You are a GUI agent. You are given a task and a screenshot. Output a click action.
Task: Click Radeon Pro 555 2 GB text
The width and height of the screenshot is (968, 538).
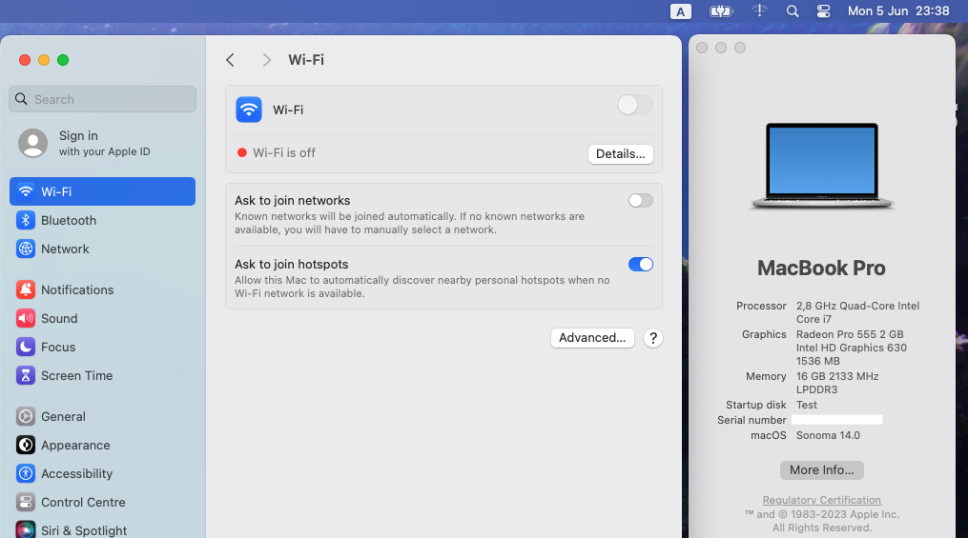point(850,334)
